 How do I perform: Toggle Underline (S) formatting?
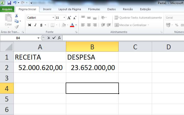[x=41, y=25]
